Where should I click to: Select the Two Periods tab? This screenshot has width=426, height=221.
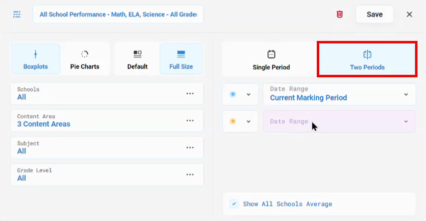367,59
